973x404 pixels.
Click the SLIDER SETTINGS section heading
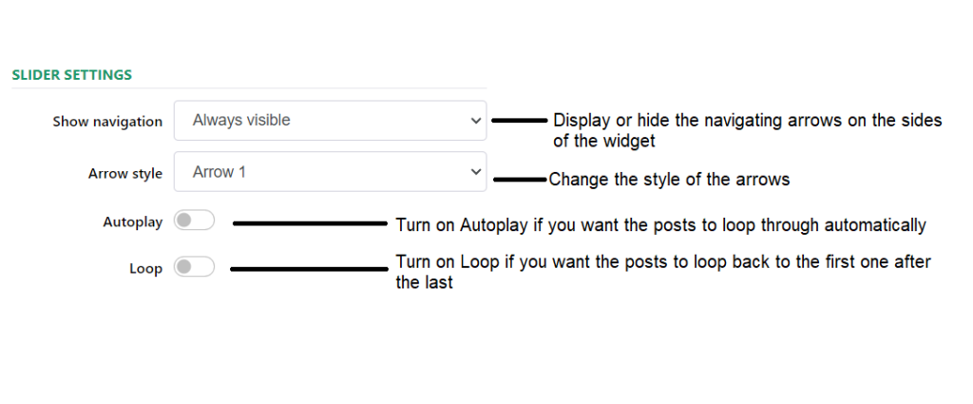pyautogui.click(x=71, y=73)
